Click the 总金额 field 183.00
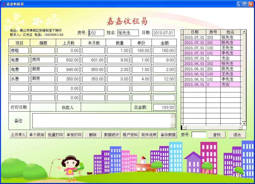 (164, 107)
